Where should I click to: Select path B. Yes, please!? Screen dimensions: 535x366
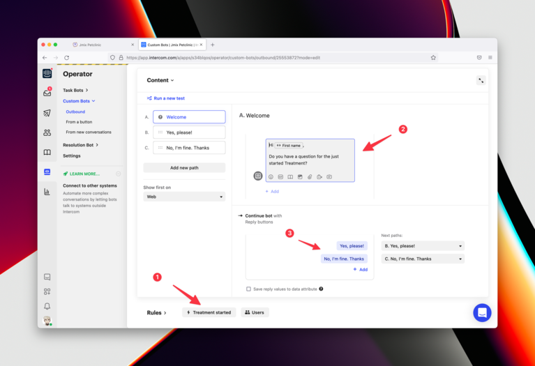pyautogui.click(x=189, y=132)
